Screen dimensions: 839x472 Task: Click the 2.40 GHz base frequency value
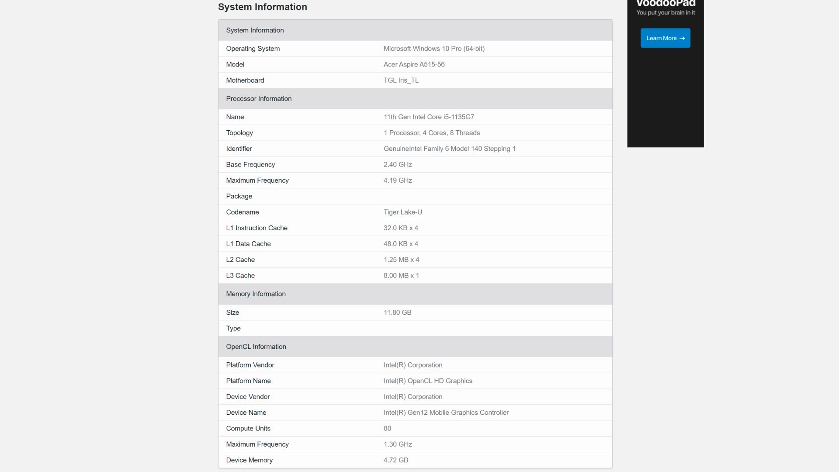coord(398,165)
